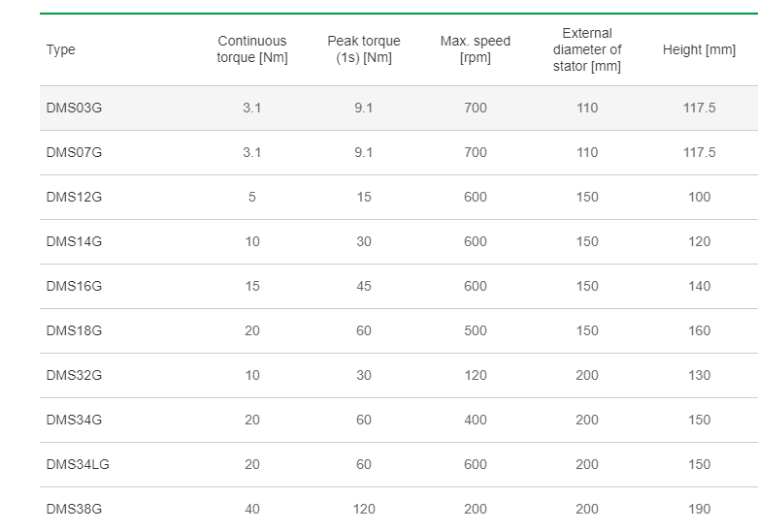This screenshot has height=531, width=758.
Task: Click the Peak torque (1s) header
Action: point(364,49)
